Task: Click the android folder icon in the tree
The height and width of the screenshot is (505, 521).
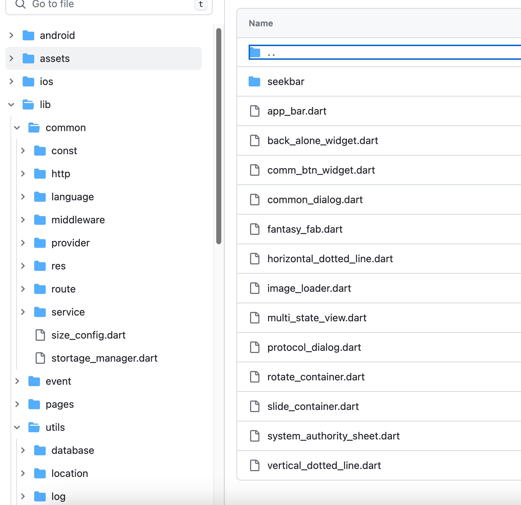Action: (28, 35)
